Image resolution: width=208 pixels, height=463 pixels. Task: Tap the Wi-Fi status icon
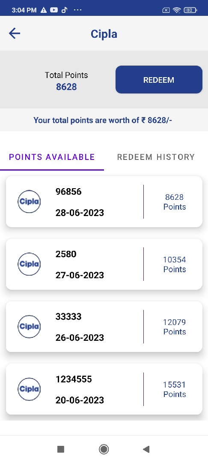pyautogui.click(x=177, y=10)
